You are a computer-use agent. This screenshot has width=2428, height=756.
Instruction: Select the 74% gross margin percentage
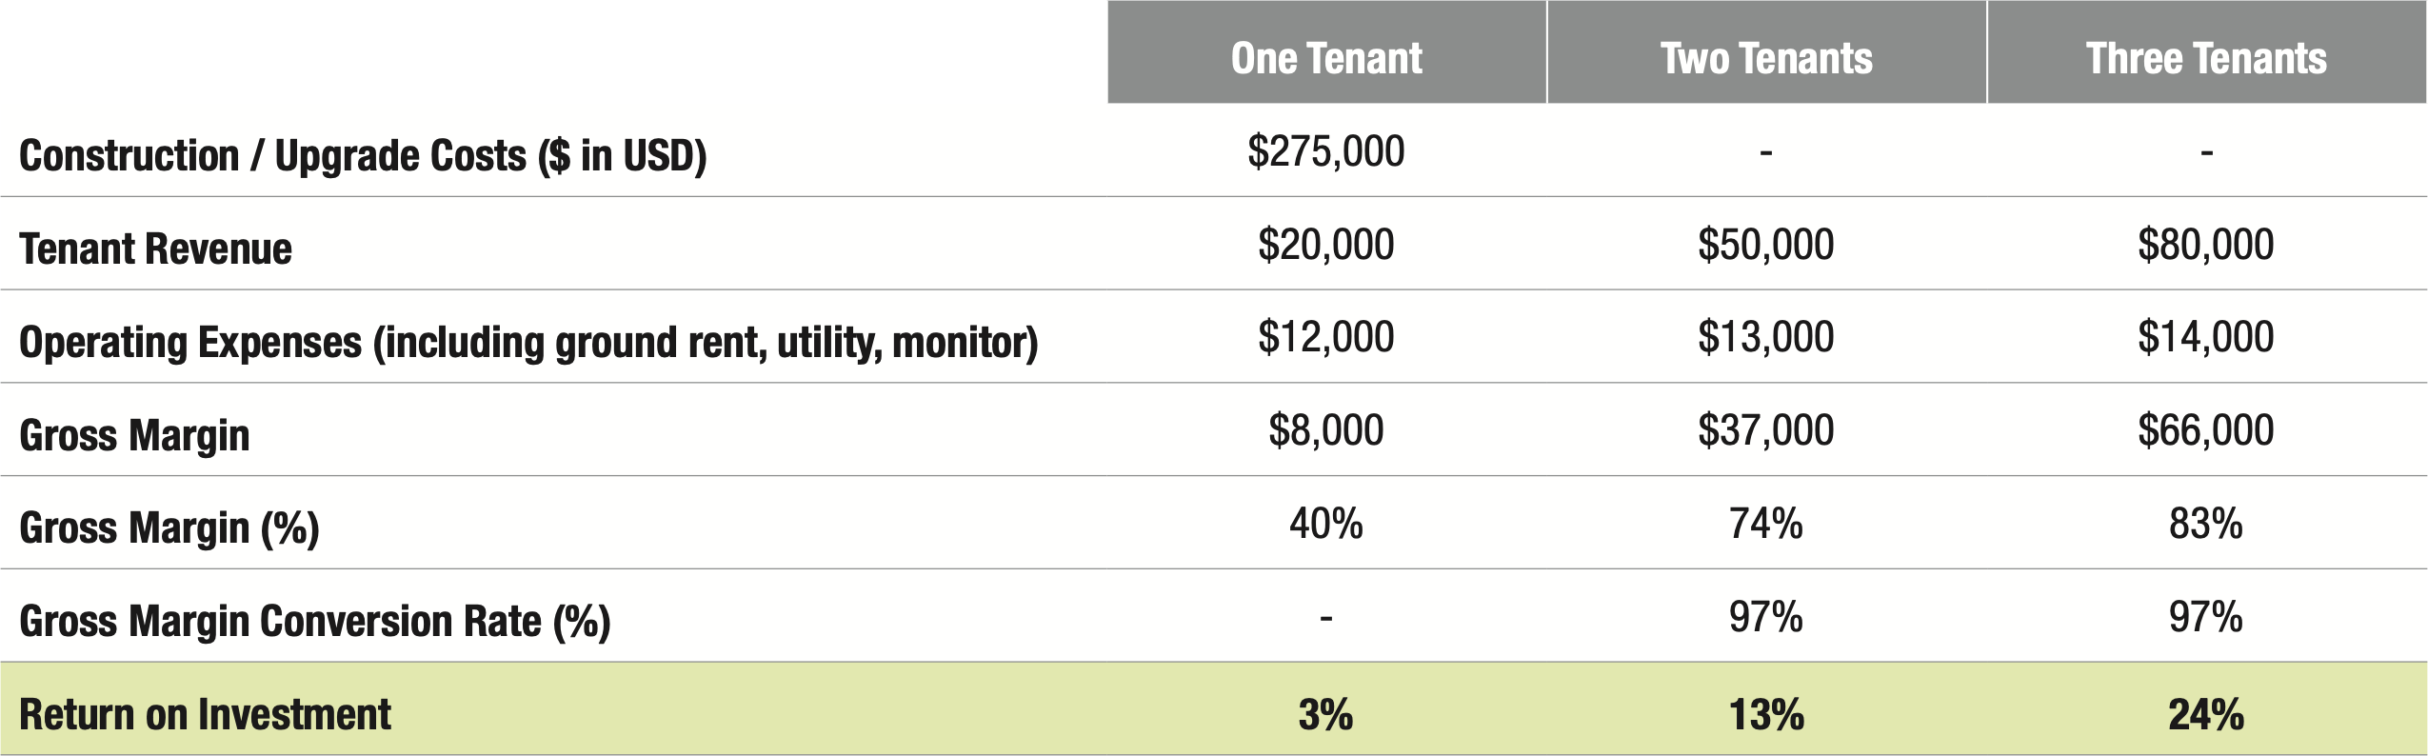(x=1766, y=524)
